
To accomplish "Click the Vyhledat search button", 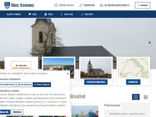I will pos(143,5).
